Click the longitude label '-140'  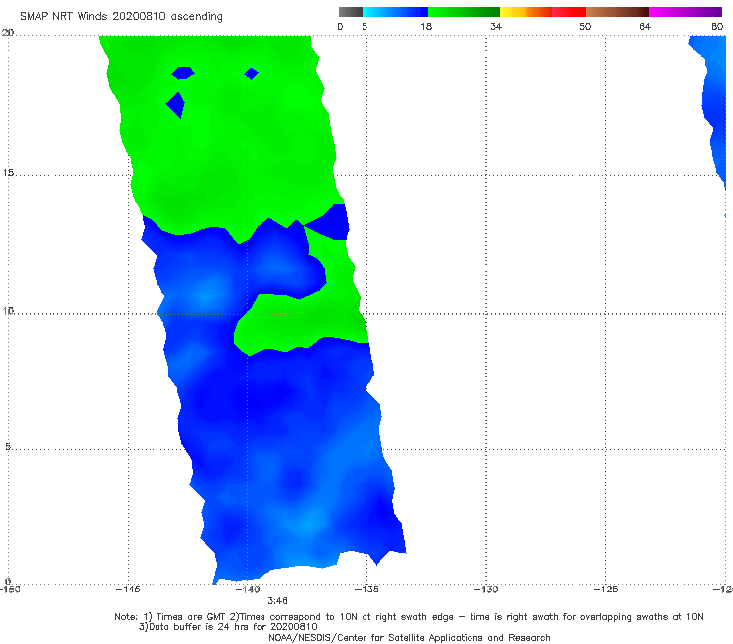247,589
